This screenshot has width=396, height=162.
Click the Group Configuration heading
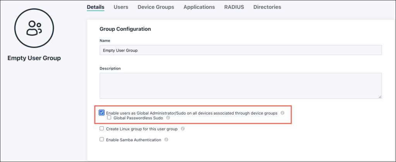pyautogui.click(x=125, y=29)
